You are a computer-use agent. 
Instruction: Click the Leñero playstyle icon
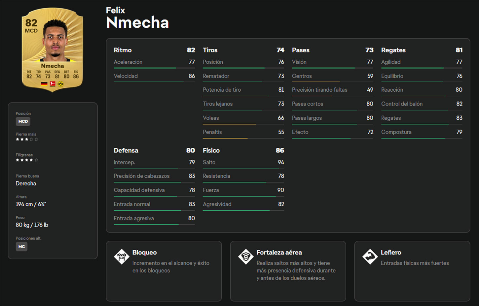(x=370, y=257)
